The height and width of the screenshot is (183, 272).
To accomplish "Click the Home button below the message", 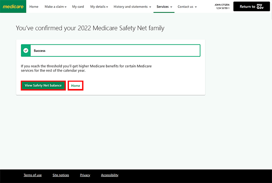I will [x=75, y=86].
